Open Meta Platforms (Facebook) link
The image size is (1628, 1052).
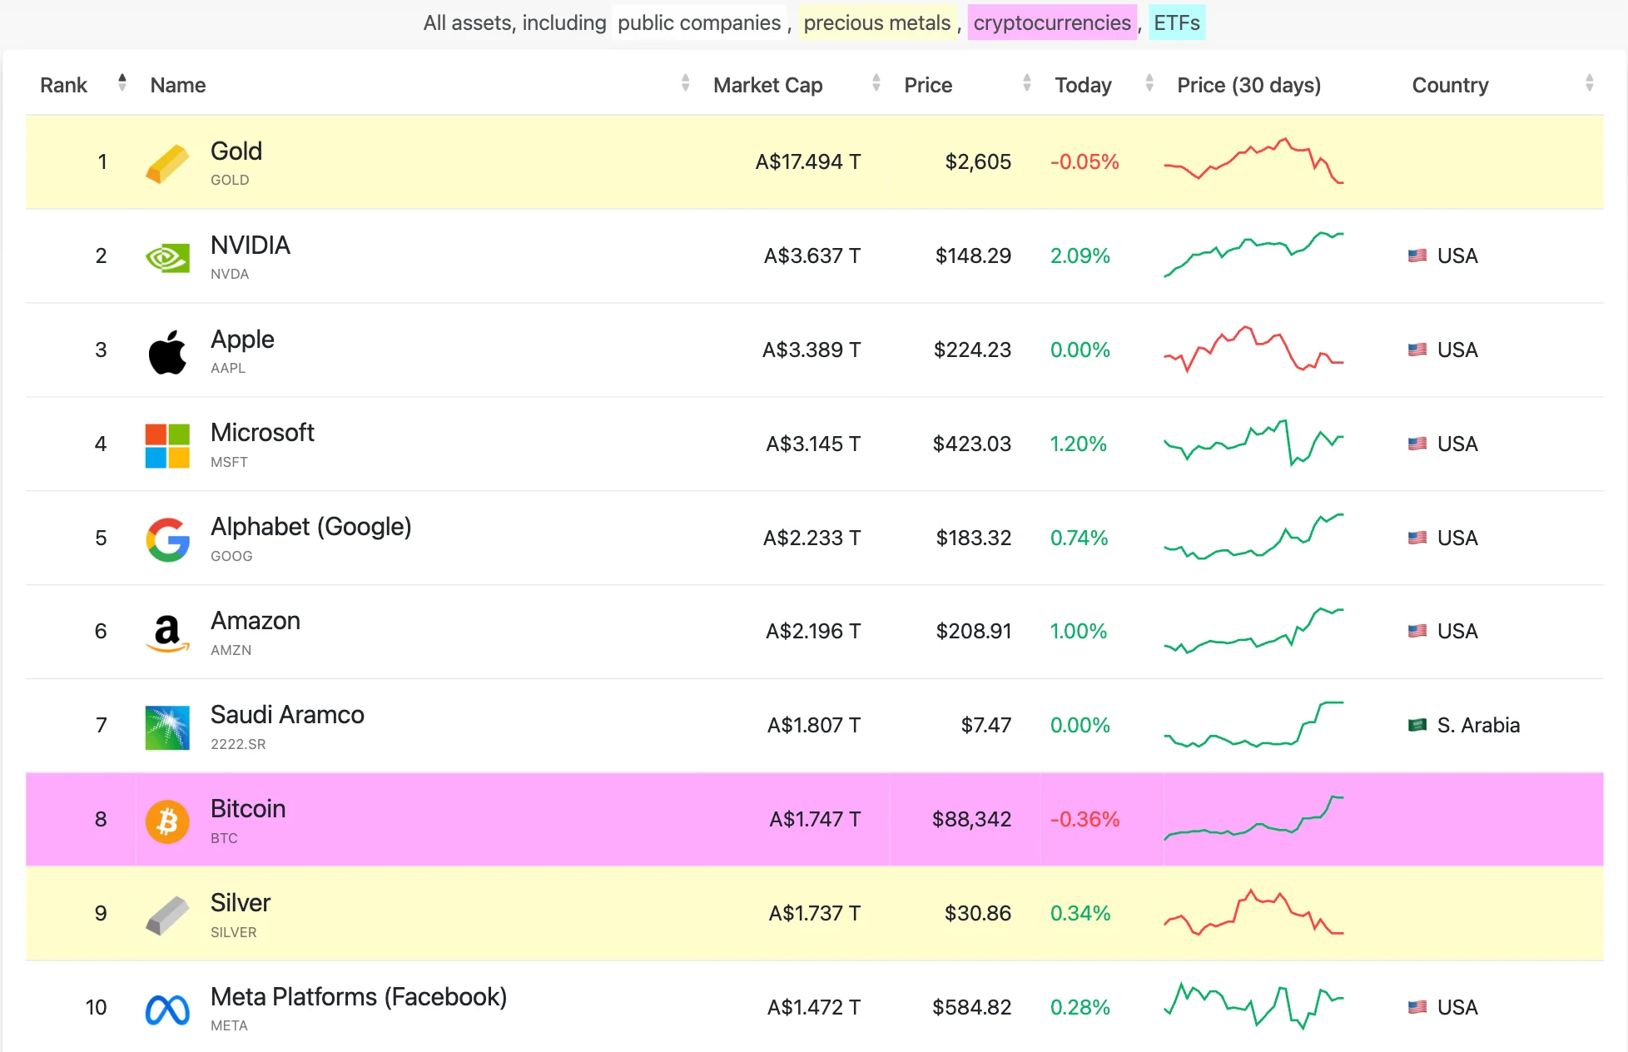coord(358,997)
